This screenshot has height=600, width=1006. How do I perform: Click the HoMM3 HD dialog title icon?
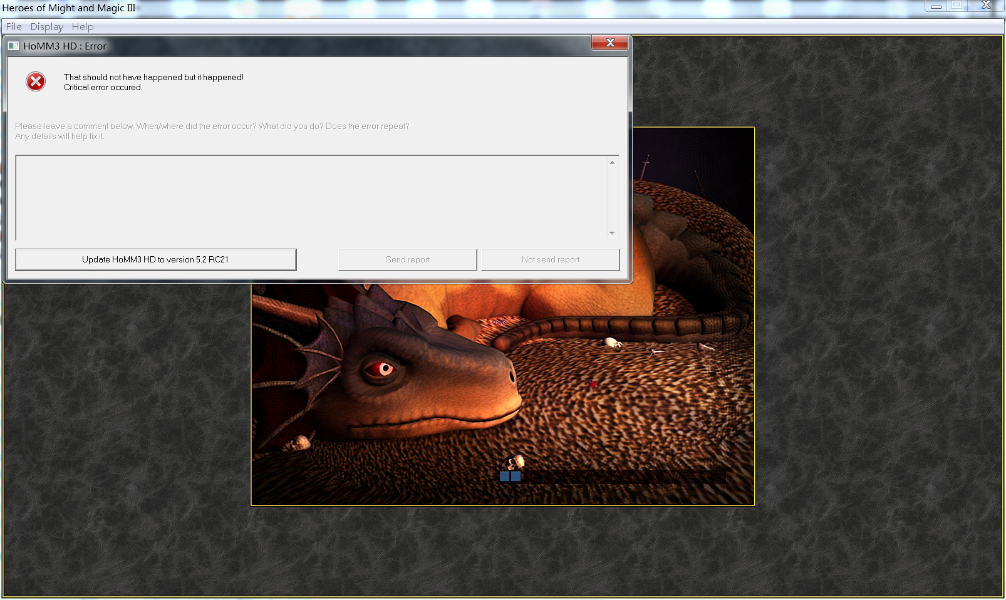click(13, 46)
